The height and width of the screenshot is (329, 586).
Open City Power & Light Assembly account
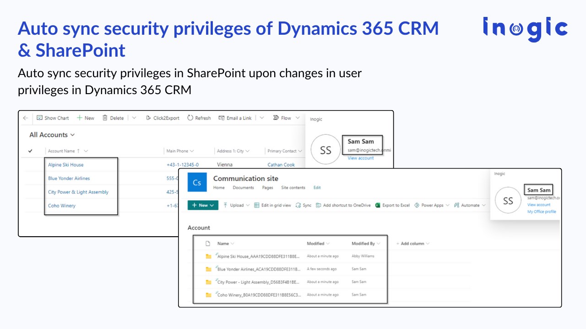click(78, 192)
